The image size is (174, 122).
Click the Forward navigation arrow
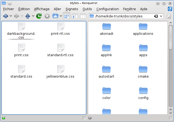(17, 16)
